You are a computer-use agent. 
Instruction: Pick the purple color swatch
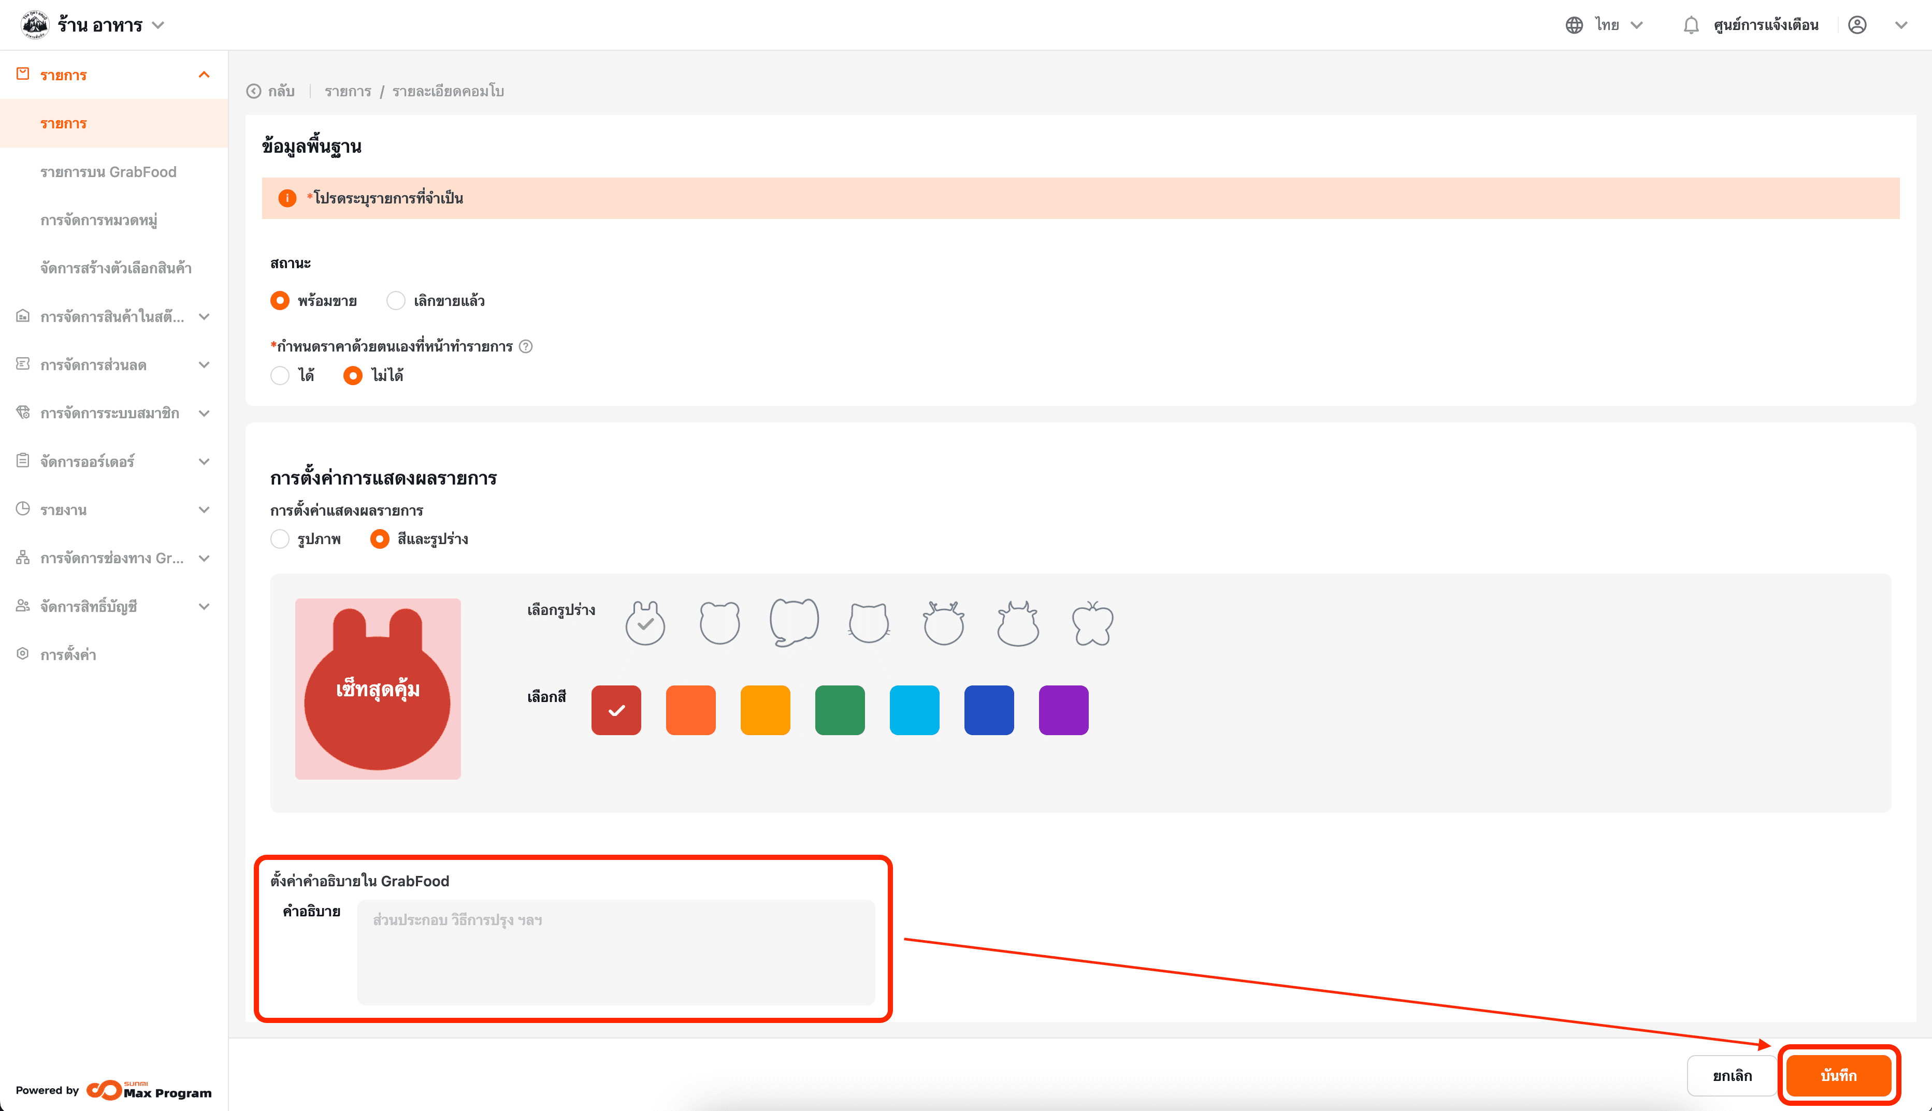[1062, 710]
